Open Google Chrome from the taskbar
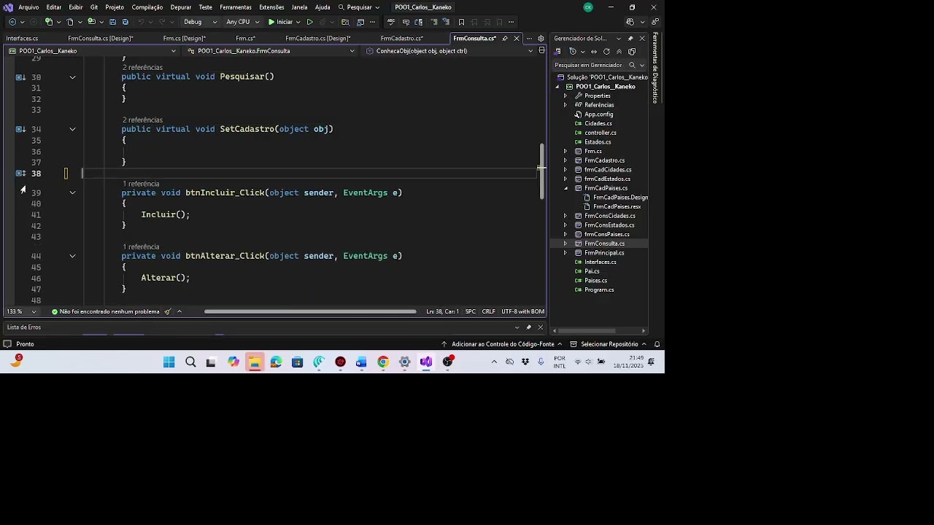 (383, 362)
